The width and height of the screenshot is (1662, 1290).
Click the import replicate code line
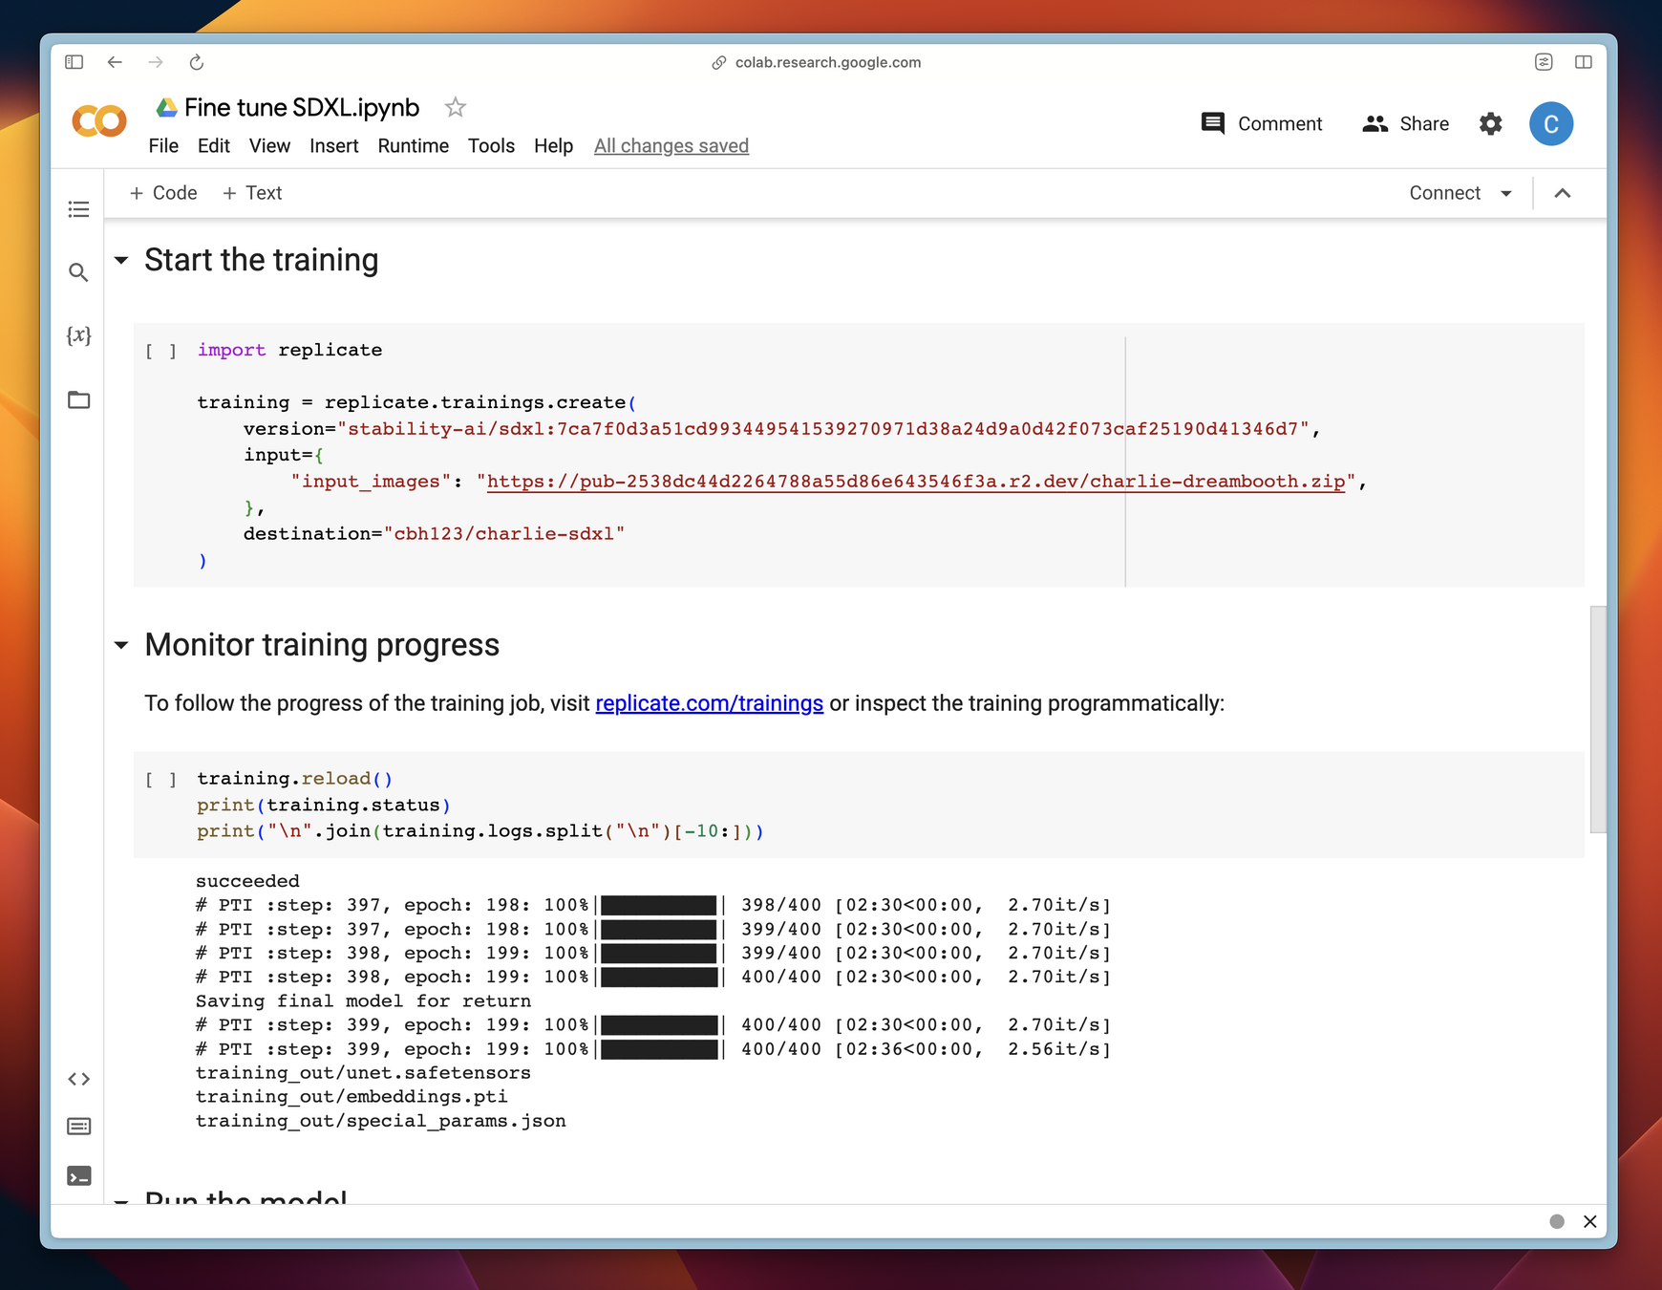289,351
